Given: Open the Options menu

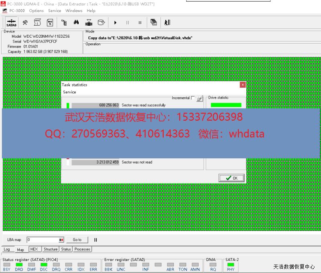Looking at the screenshot, I should (36, 11).
